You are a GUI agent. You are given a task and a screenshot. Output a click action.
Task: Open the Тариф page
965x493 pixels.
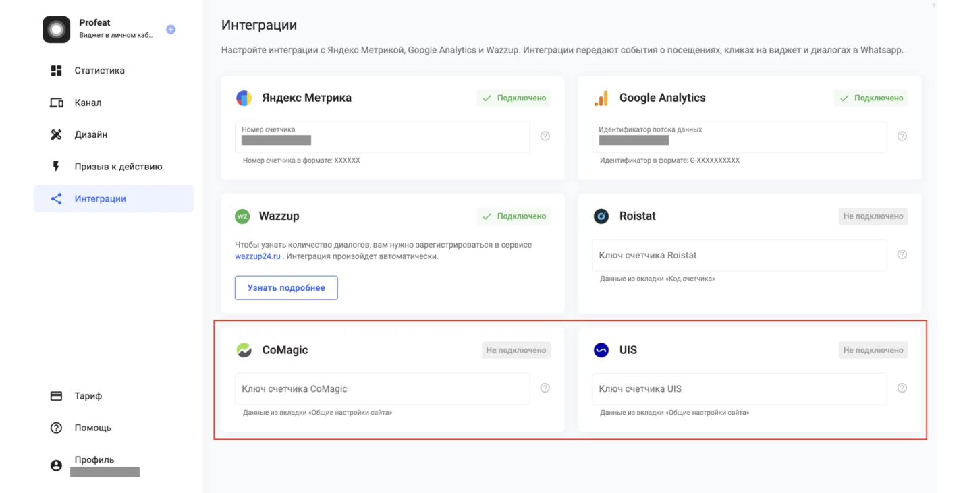pos(88,396)
